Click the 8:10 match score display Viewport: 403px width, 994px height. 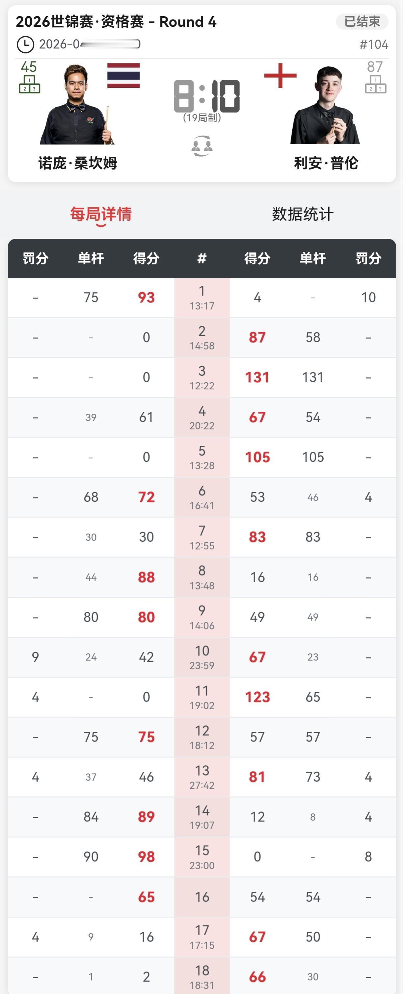click(x=206, y=96)
